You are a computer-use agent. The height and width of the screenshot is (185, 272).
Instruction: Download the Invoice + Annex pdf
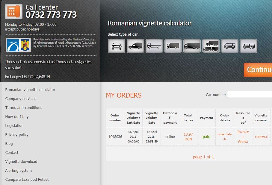(243, 137)
